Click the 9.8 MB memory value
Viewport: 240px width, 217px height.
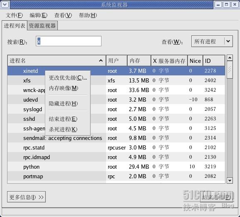tap(137, 138)
